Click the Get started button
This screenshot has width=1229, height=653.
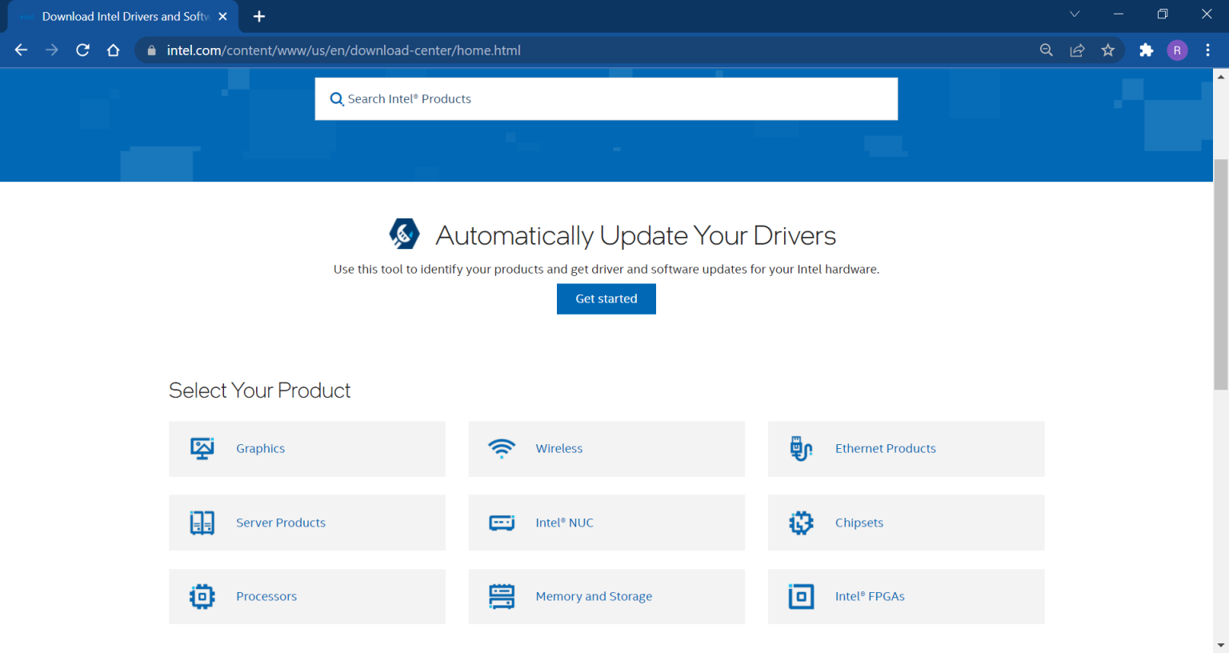click(x=606, y=298)
